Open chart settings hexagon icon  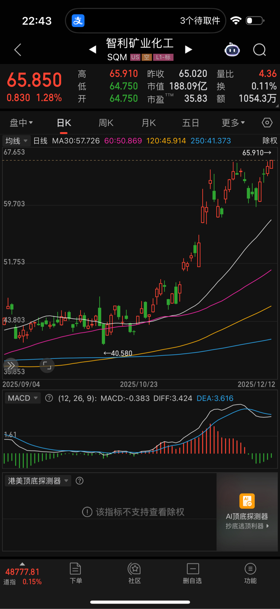click(267, 123)
